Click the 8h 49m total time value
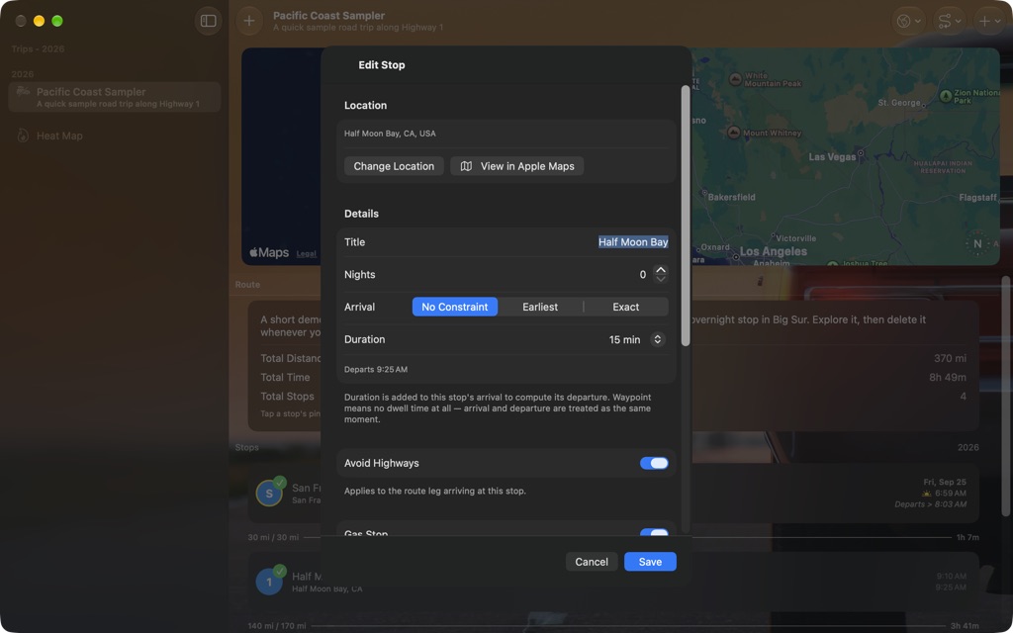 pos(947,377)
